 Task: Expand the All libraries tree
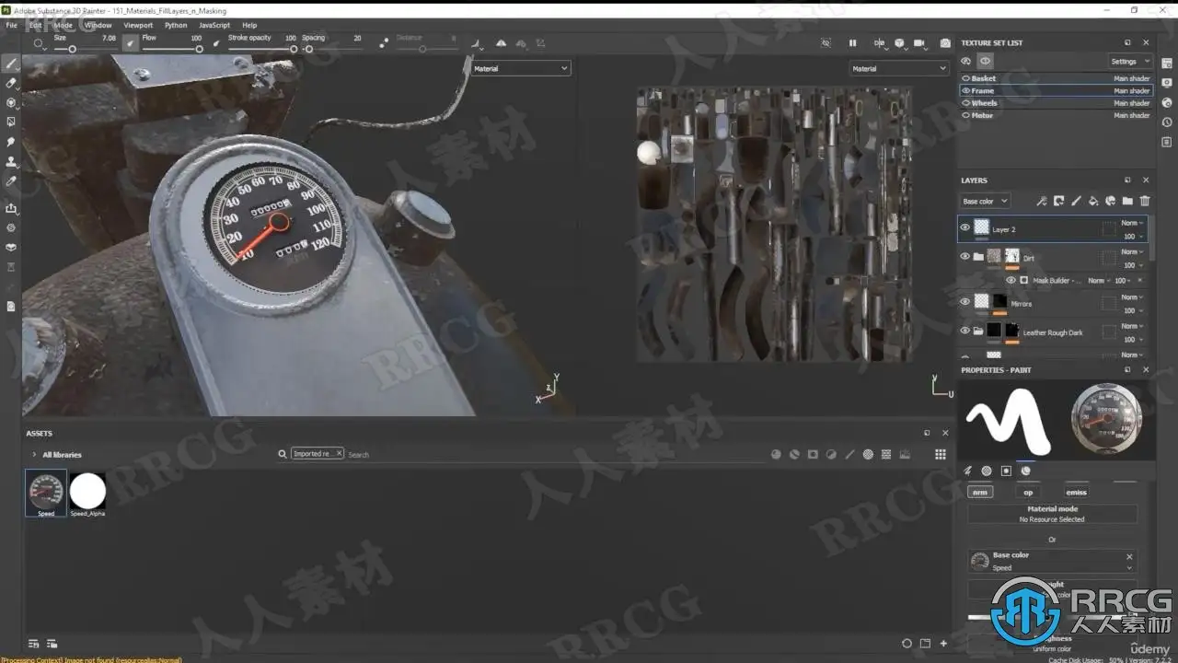click(34, 455)
